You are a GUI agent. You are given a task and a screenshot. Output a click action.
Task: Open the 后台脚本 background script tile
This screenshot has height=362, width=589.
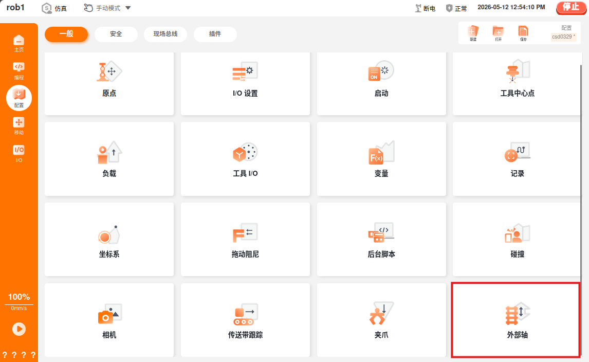tap(381, 240)
